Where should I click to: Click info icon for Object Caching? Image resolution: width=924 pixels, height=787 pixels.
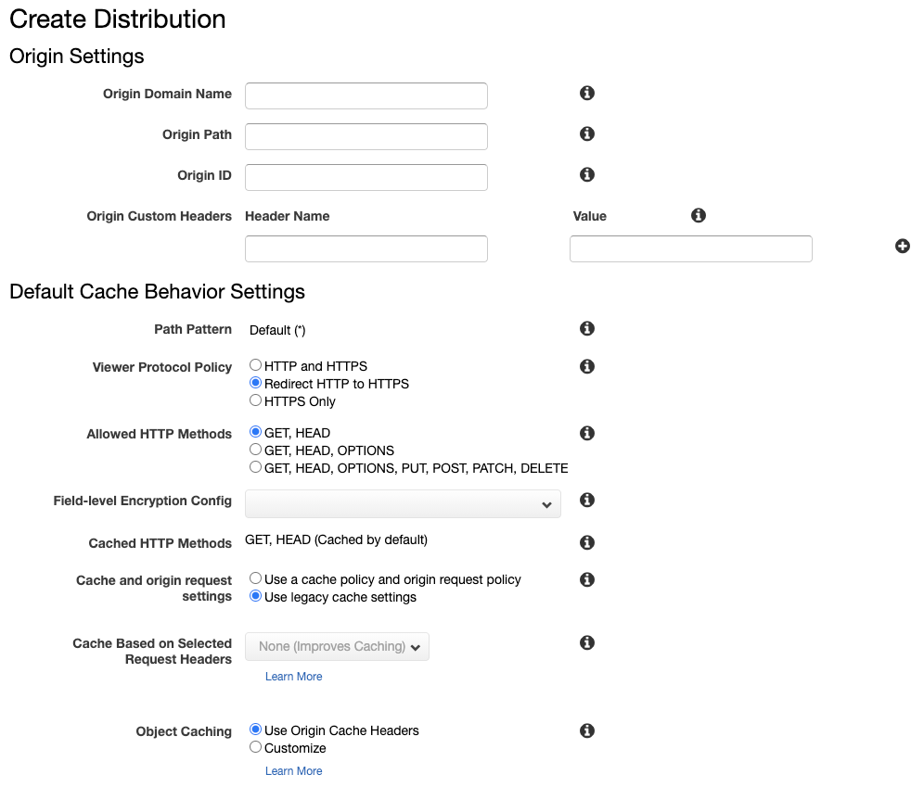click(586, 730)
